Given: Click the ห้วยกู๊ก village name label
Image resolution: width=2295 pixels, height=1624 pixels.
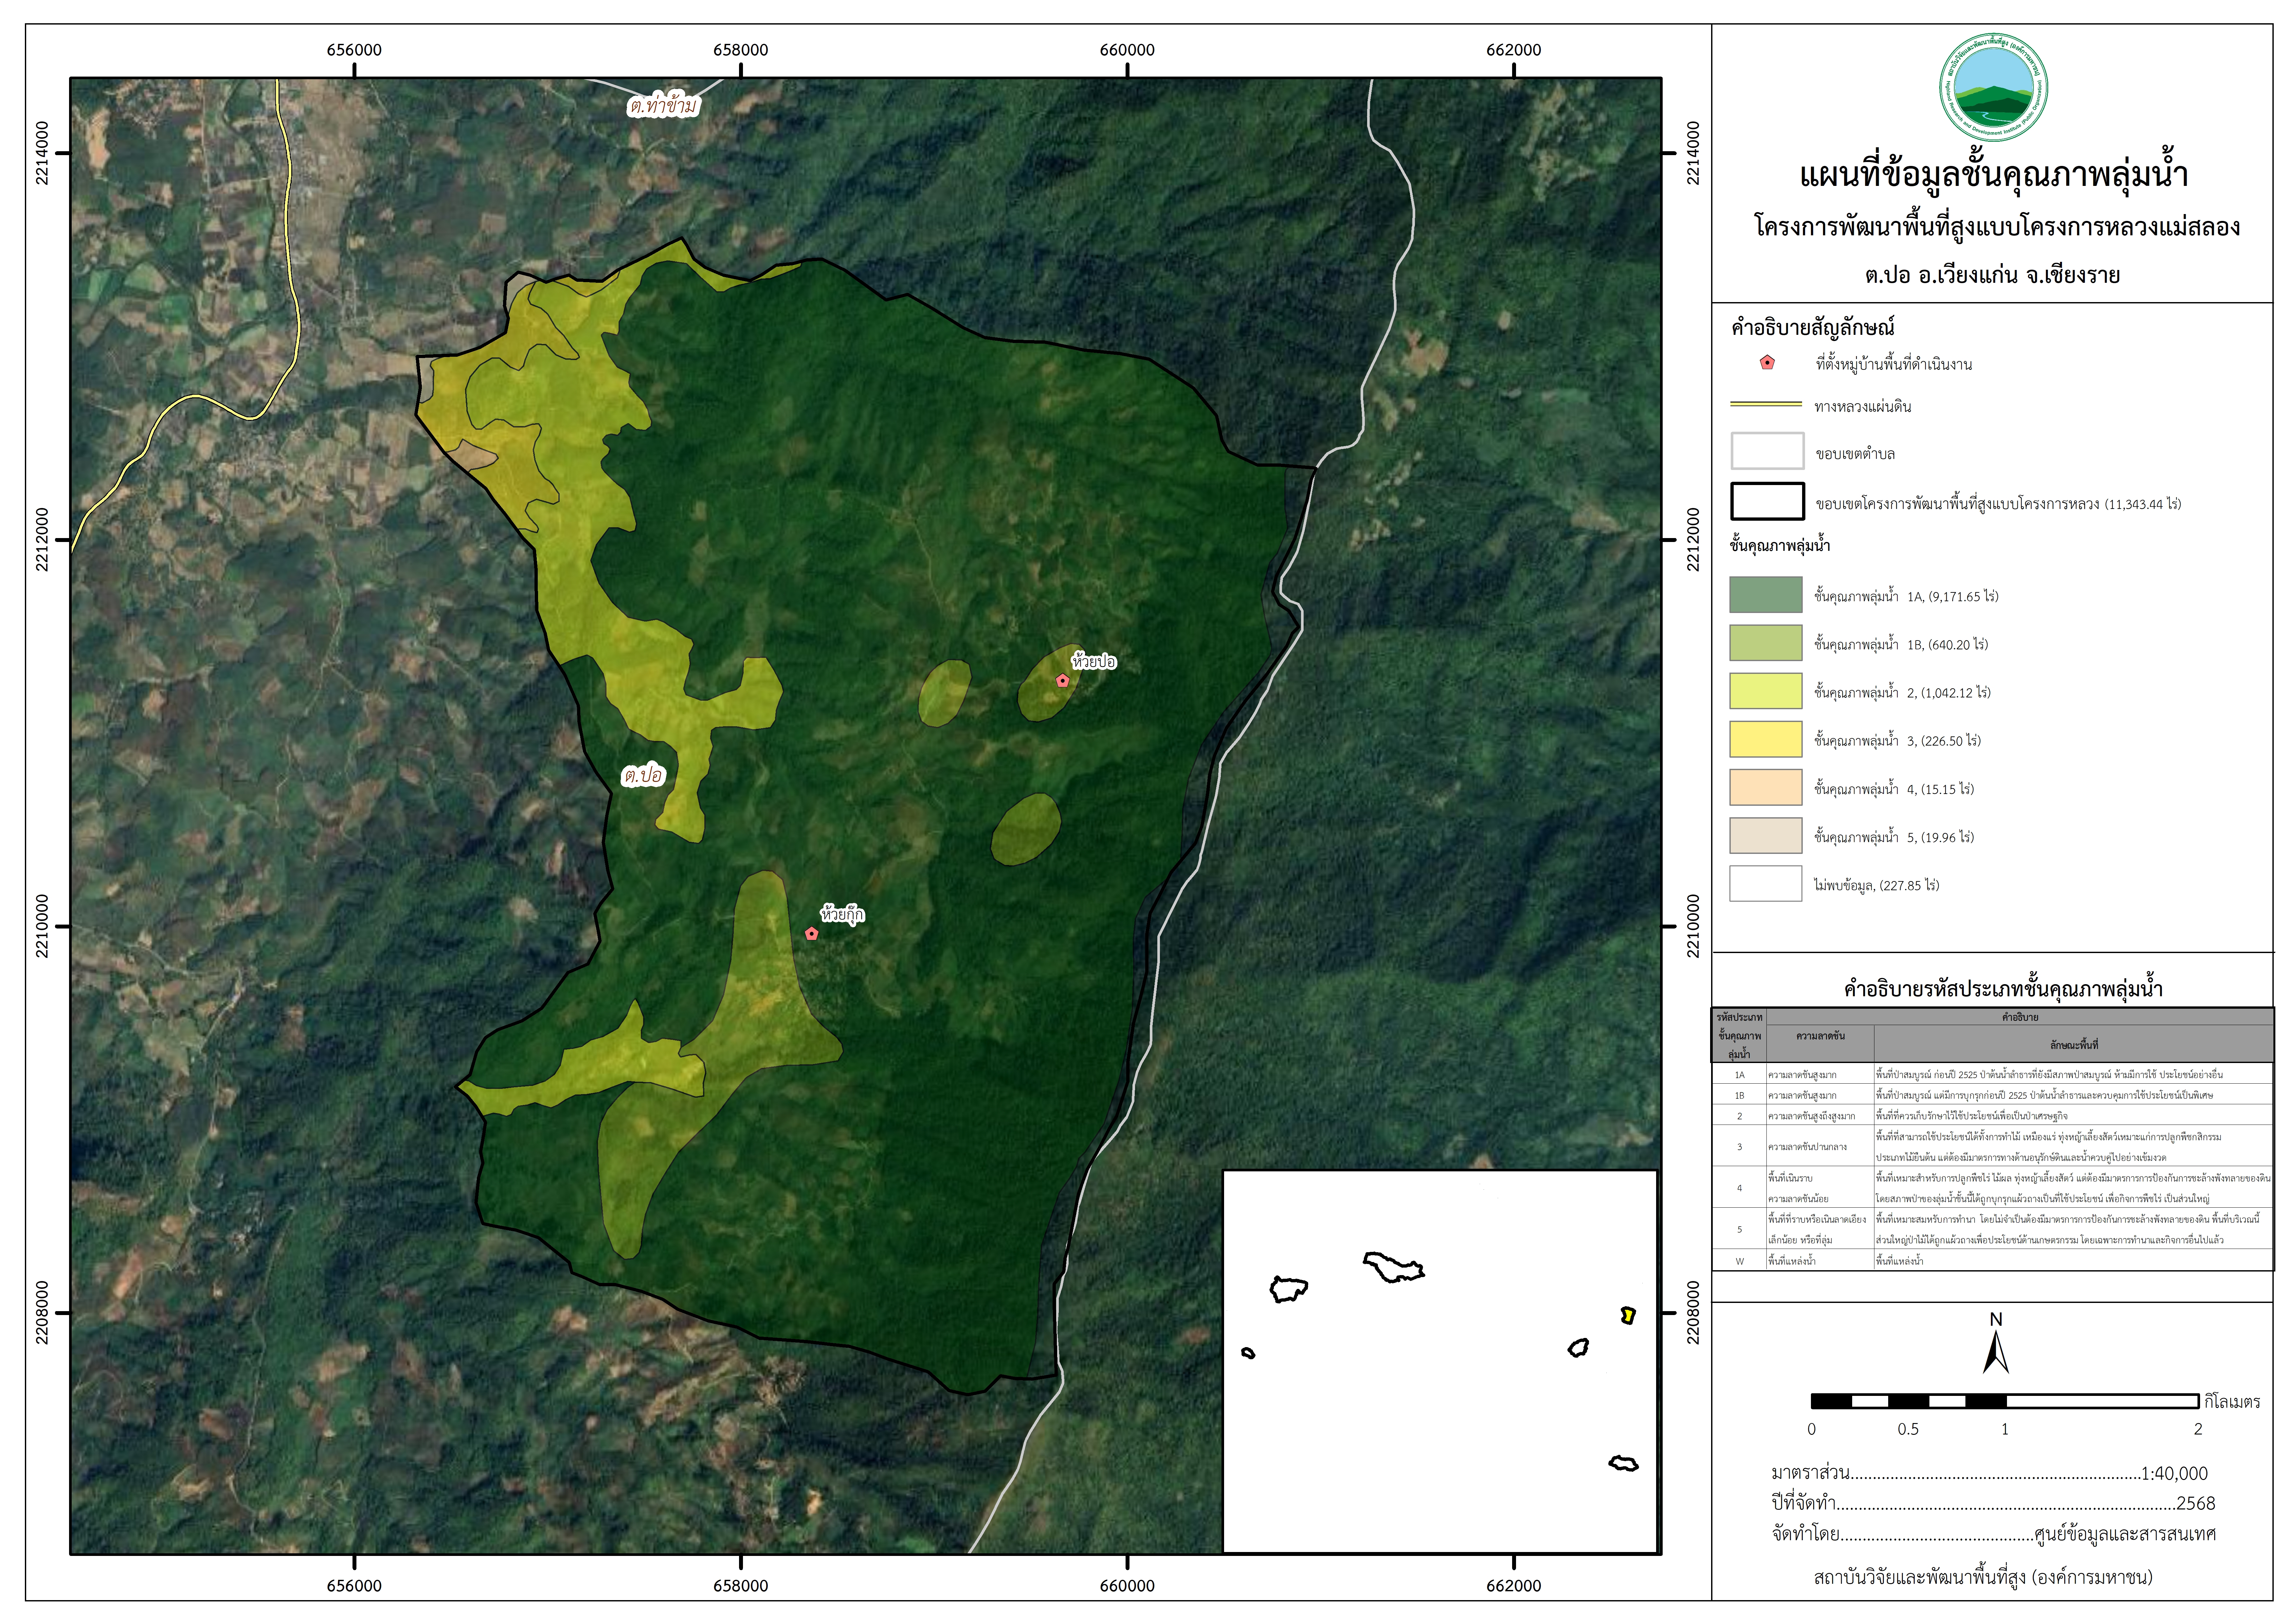Looking at the screenshot, I should point(842,914).
